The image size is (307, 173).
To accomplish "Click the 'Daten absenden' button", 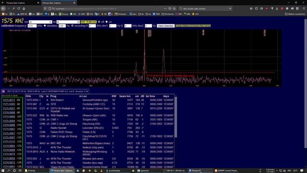I will pyautogui.click(x=165, y=26).
